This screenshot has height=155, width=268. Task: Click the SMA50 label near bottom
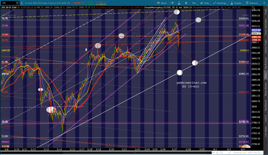click(5, 142)
